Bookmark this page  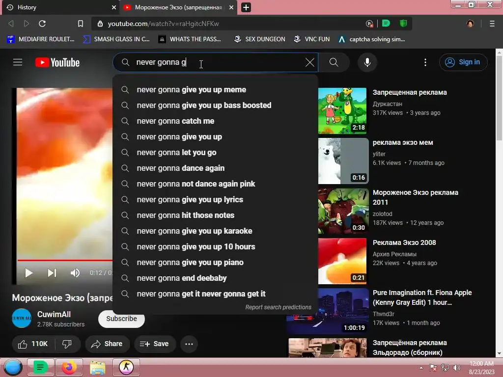[x=81, y=24]
